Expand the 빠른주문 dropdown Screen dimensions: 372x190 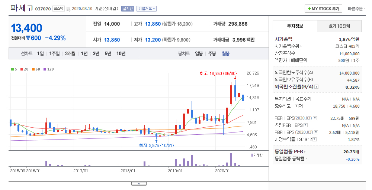point(357,9)
